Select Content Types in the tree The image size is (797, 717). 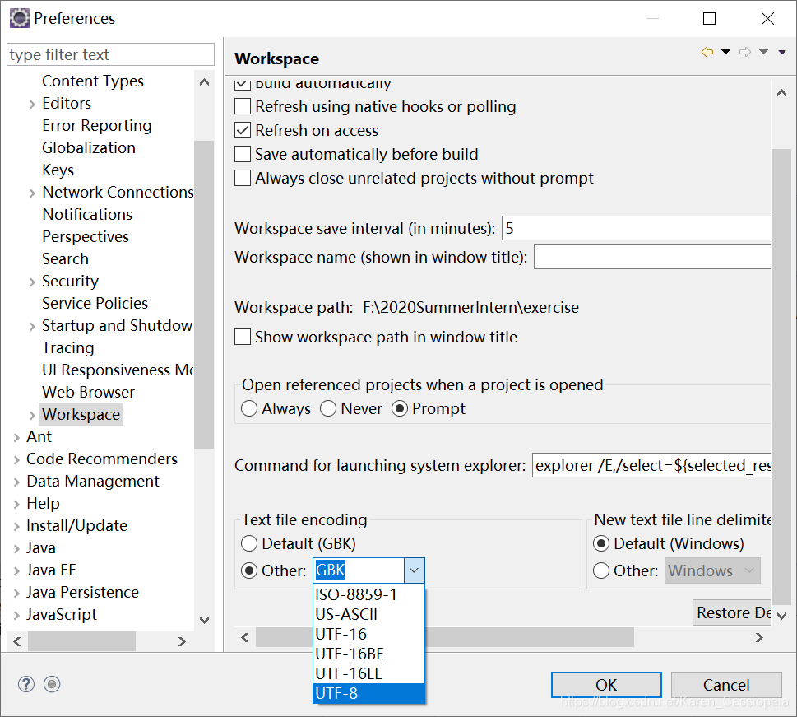pos(93,81)
